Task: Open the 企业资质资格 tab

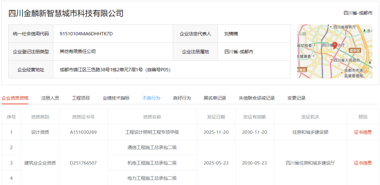Action: (x=15, y=98)
